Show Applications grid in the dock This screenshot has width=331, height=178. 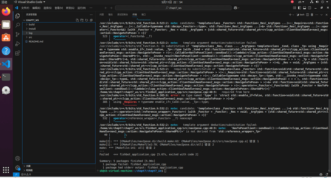[6, 170]
